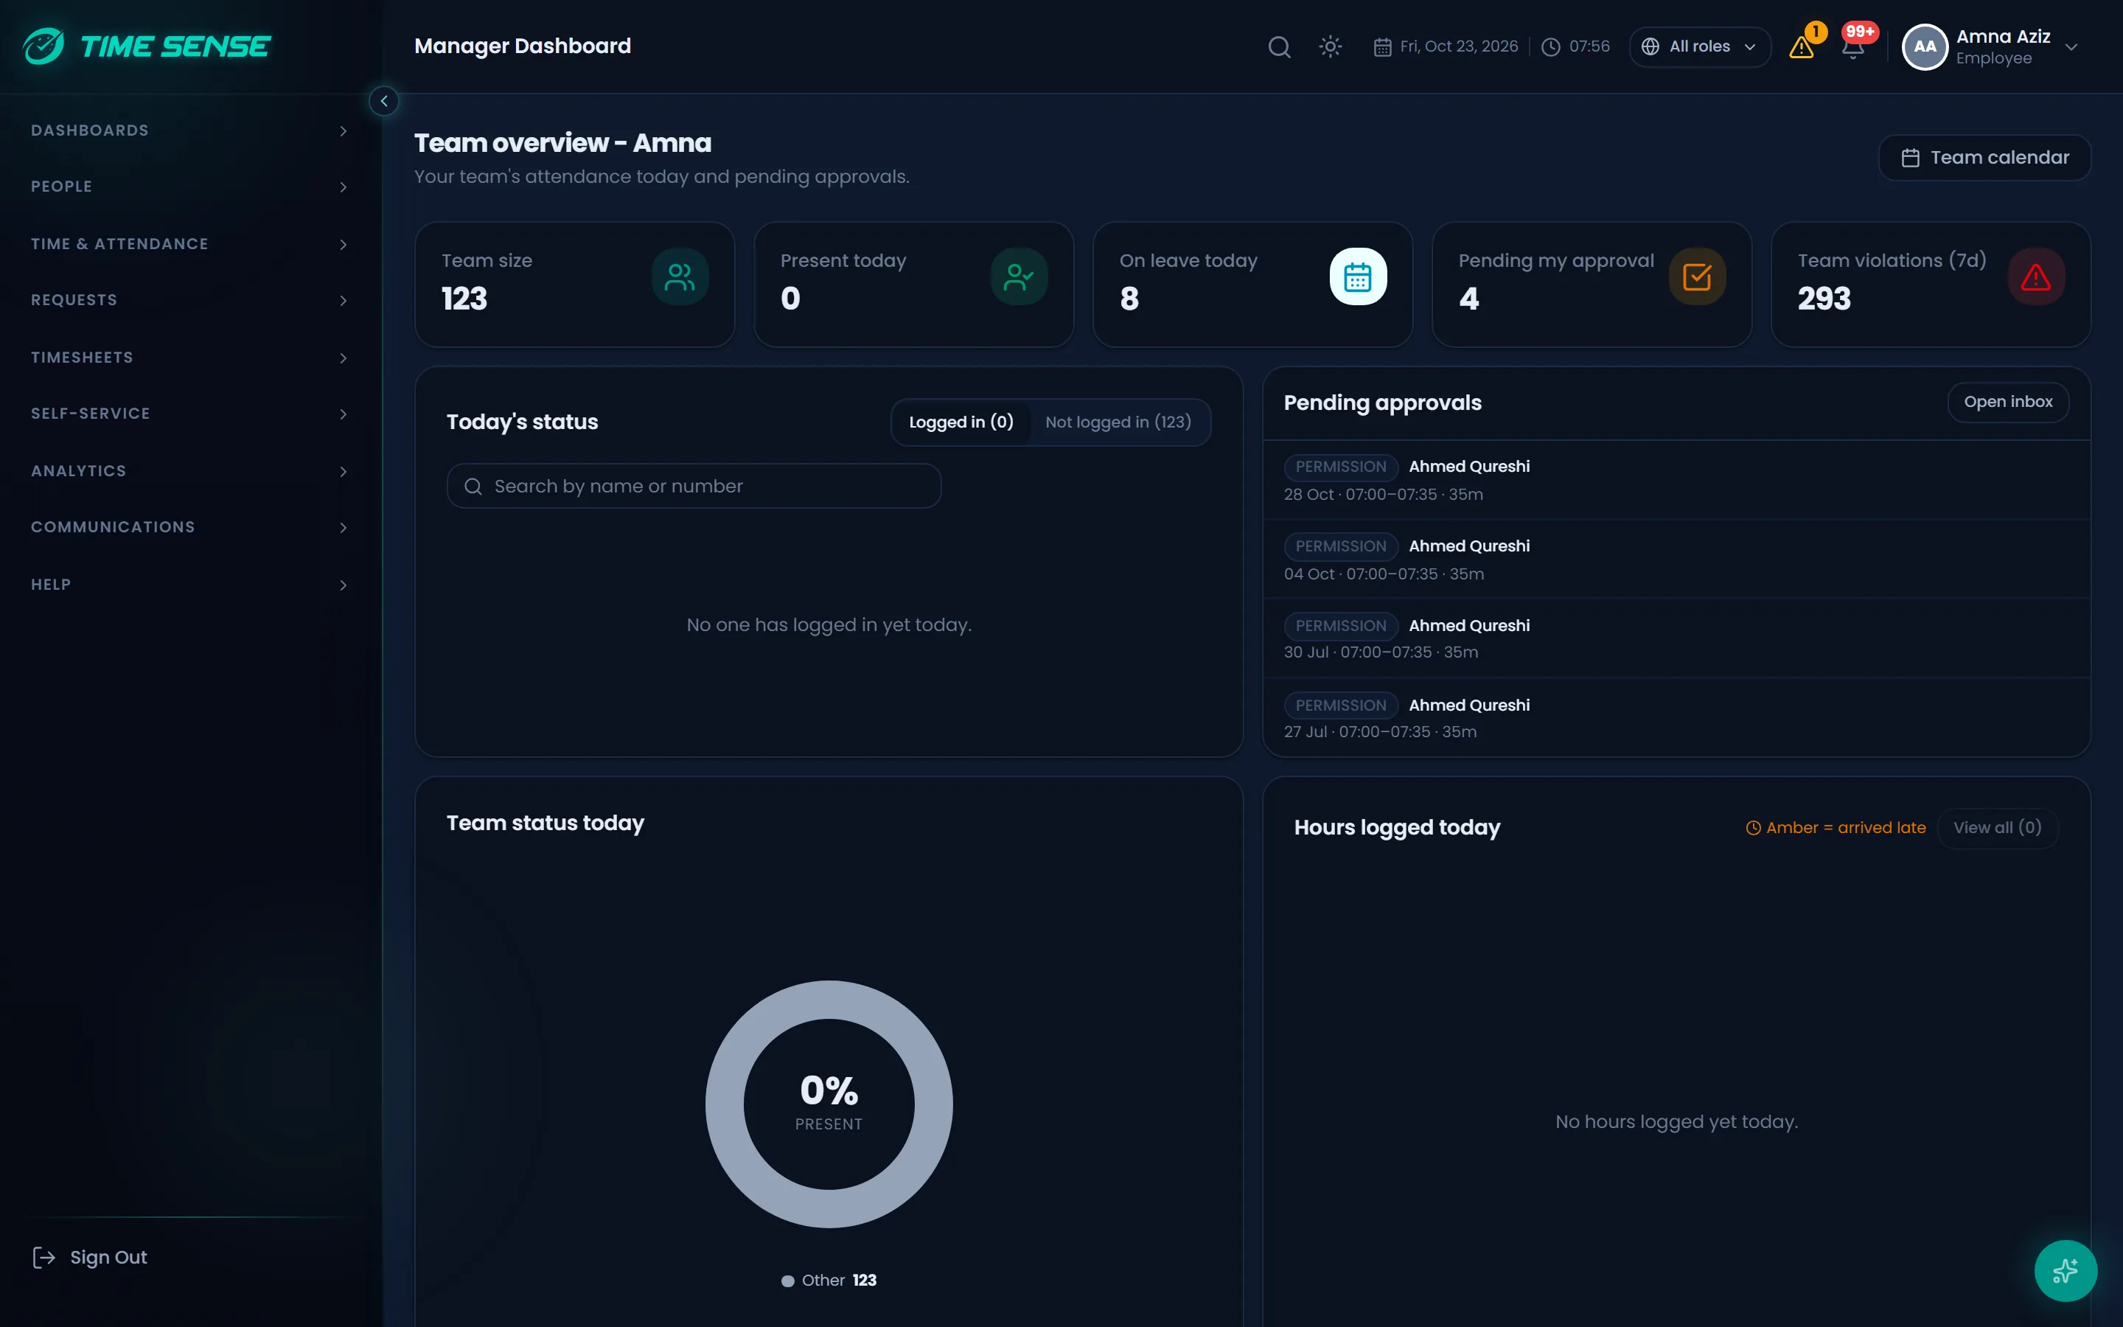Click the Team violations warning icon
This screenshot has width=2123, height=1327.
[2036, 277]
